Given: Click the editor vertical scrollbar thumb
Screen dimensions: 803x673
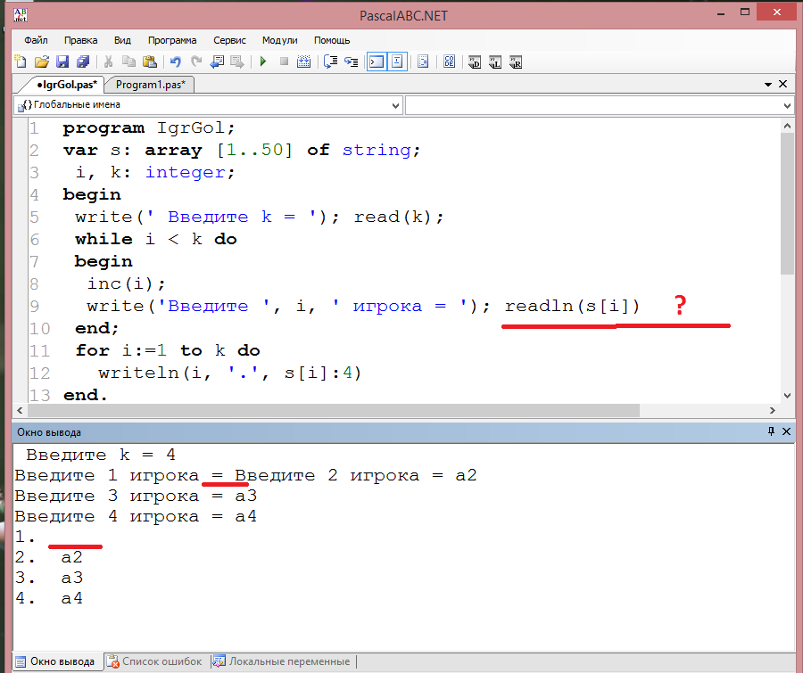Looking at the screenshot, I should [787, 204].
